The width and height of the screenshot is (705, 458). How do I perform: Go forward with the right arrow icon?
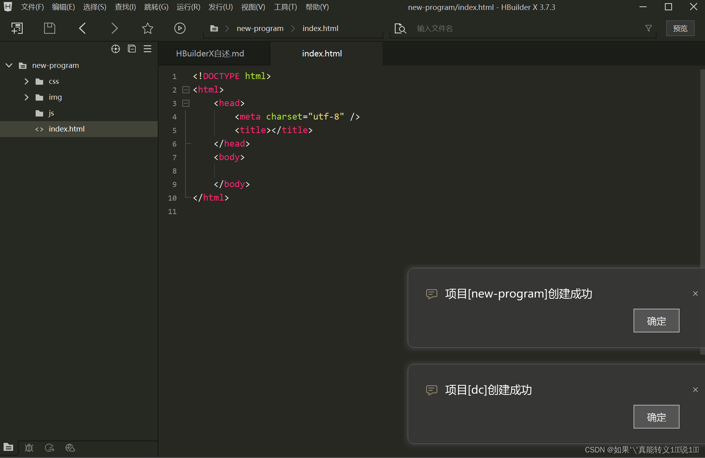[x=114, y=28]
